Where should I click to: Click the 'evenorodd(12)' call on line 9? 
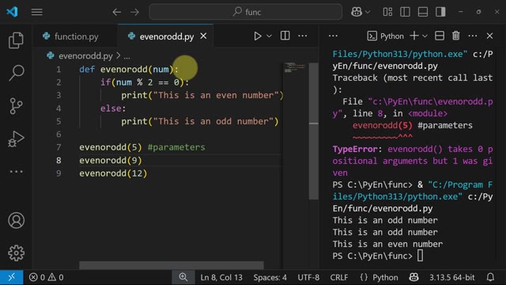pos(113,173)
